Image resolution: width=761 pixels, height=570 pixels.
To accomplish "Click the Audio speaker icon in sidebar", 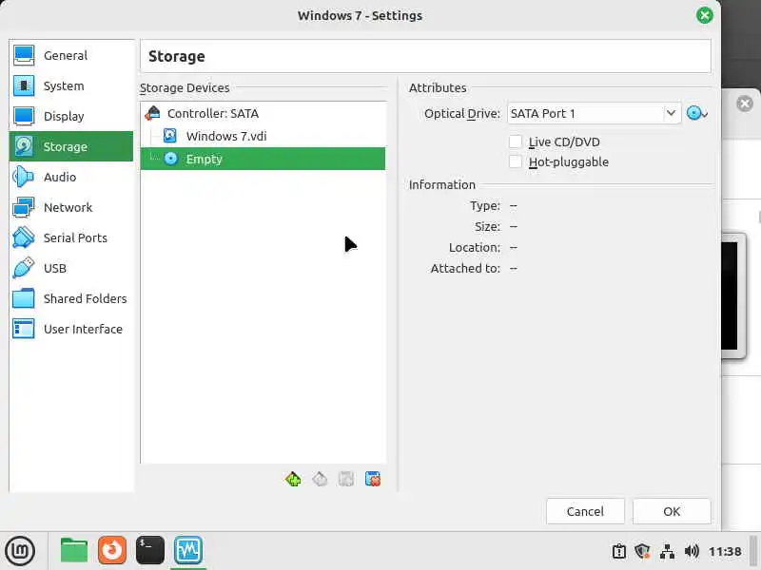I will point(23,177).
